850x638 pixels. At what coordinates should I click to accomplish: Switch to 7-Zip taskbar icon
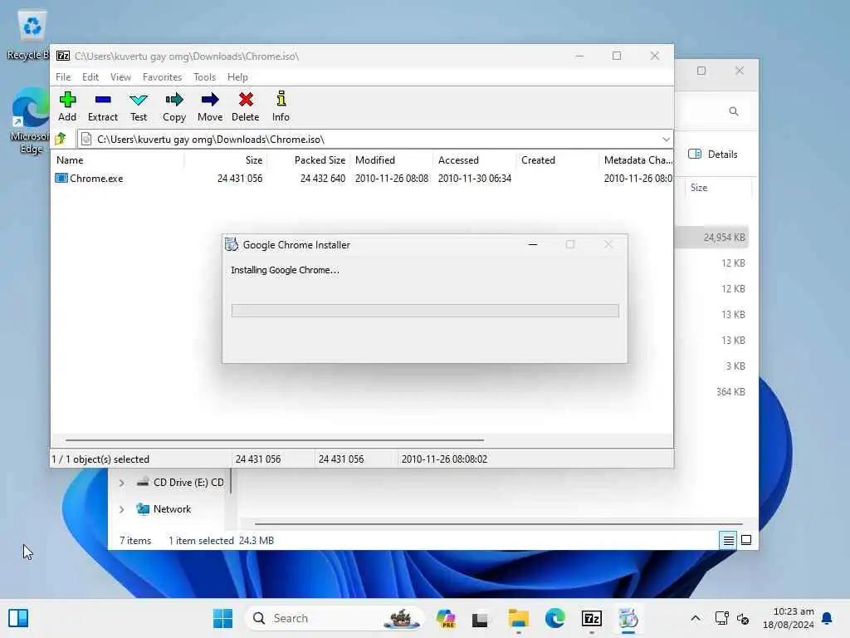(x=591, y=618)
